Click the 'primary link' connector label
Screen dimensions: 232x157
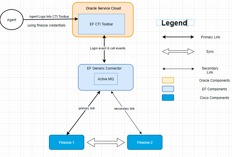[x=87, y=109]
